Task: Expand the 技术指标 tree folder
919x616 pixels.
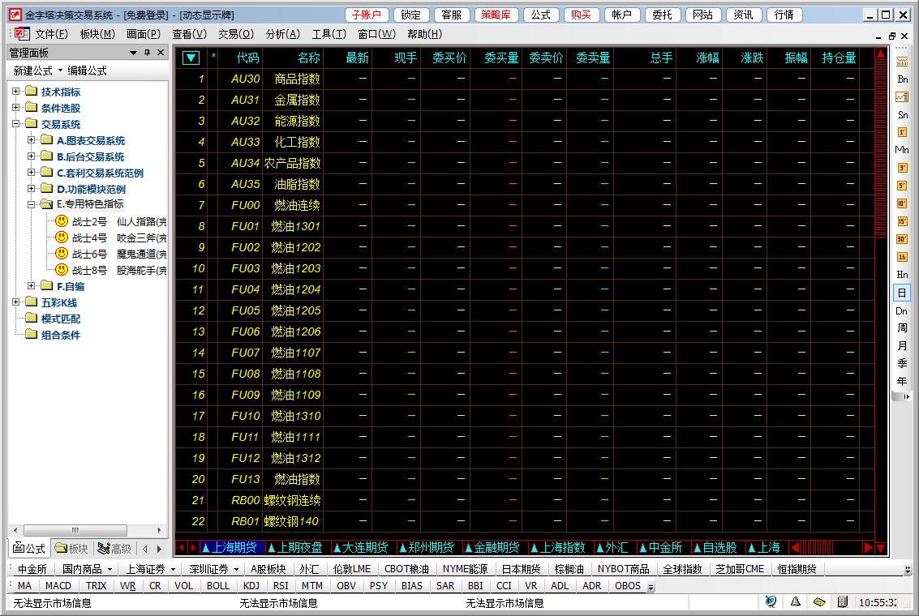Action: (16, 92)
